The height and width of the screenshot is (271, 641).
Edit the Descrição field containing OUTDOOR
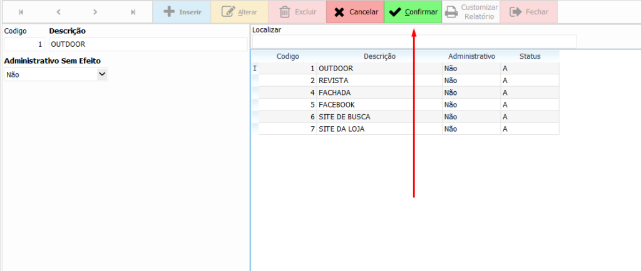[148, 44]
